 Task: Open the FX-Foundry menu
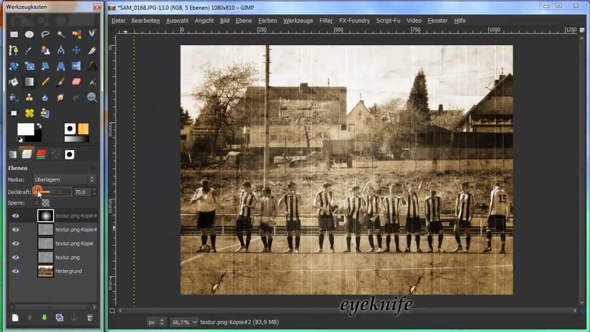[x=354, y=21]
